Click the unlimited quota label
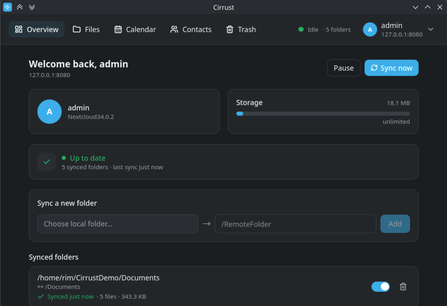The image size is (447, 306). [x=396, y=122]
